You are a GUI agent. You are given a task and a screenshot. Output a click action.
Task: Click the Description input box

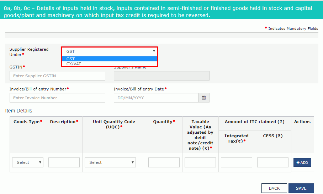64,162
